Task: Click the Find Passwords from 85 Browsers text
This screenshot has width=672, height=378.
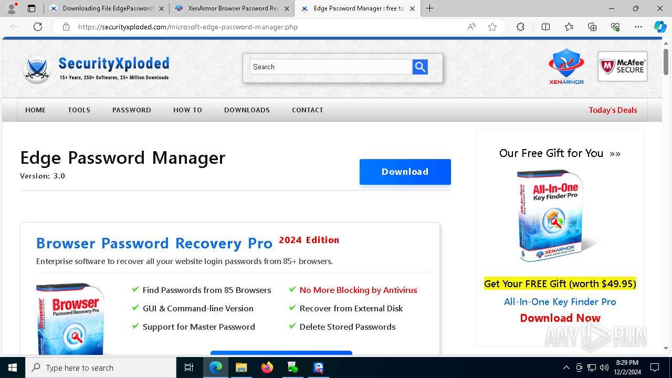Action: 207,290
